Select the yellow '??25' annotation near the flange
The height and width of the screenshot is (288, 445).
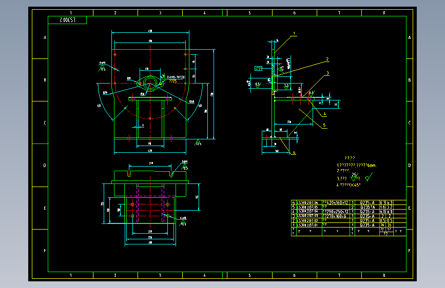click(x=173, y=81)
